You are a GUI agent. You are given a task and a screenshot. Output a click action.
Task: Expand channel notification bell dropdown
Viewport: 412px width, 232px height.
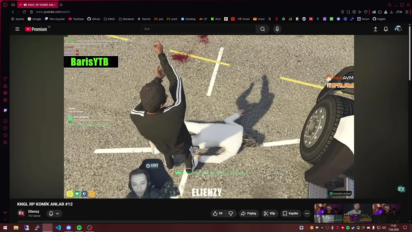click(x=54, y=213)
